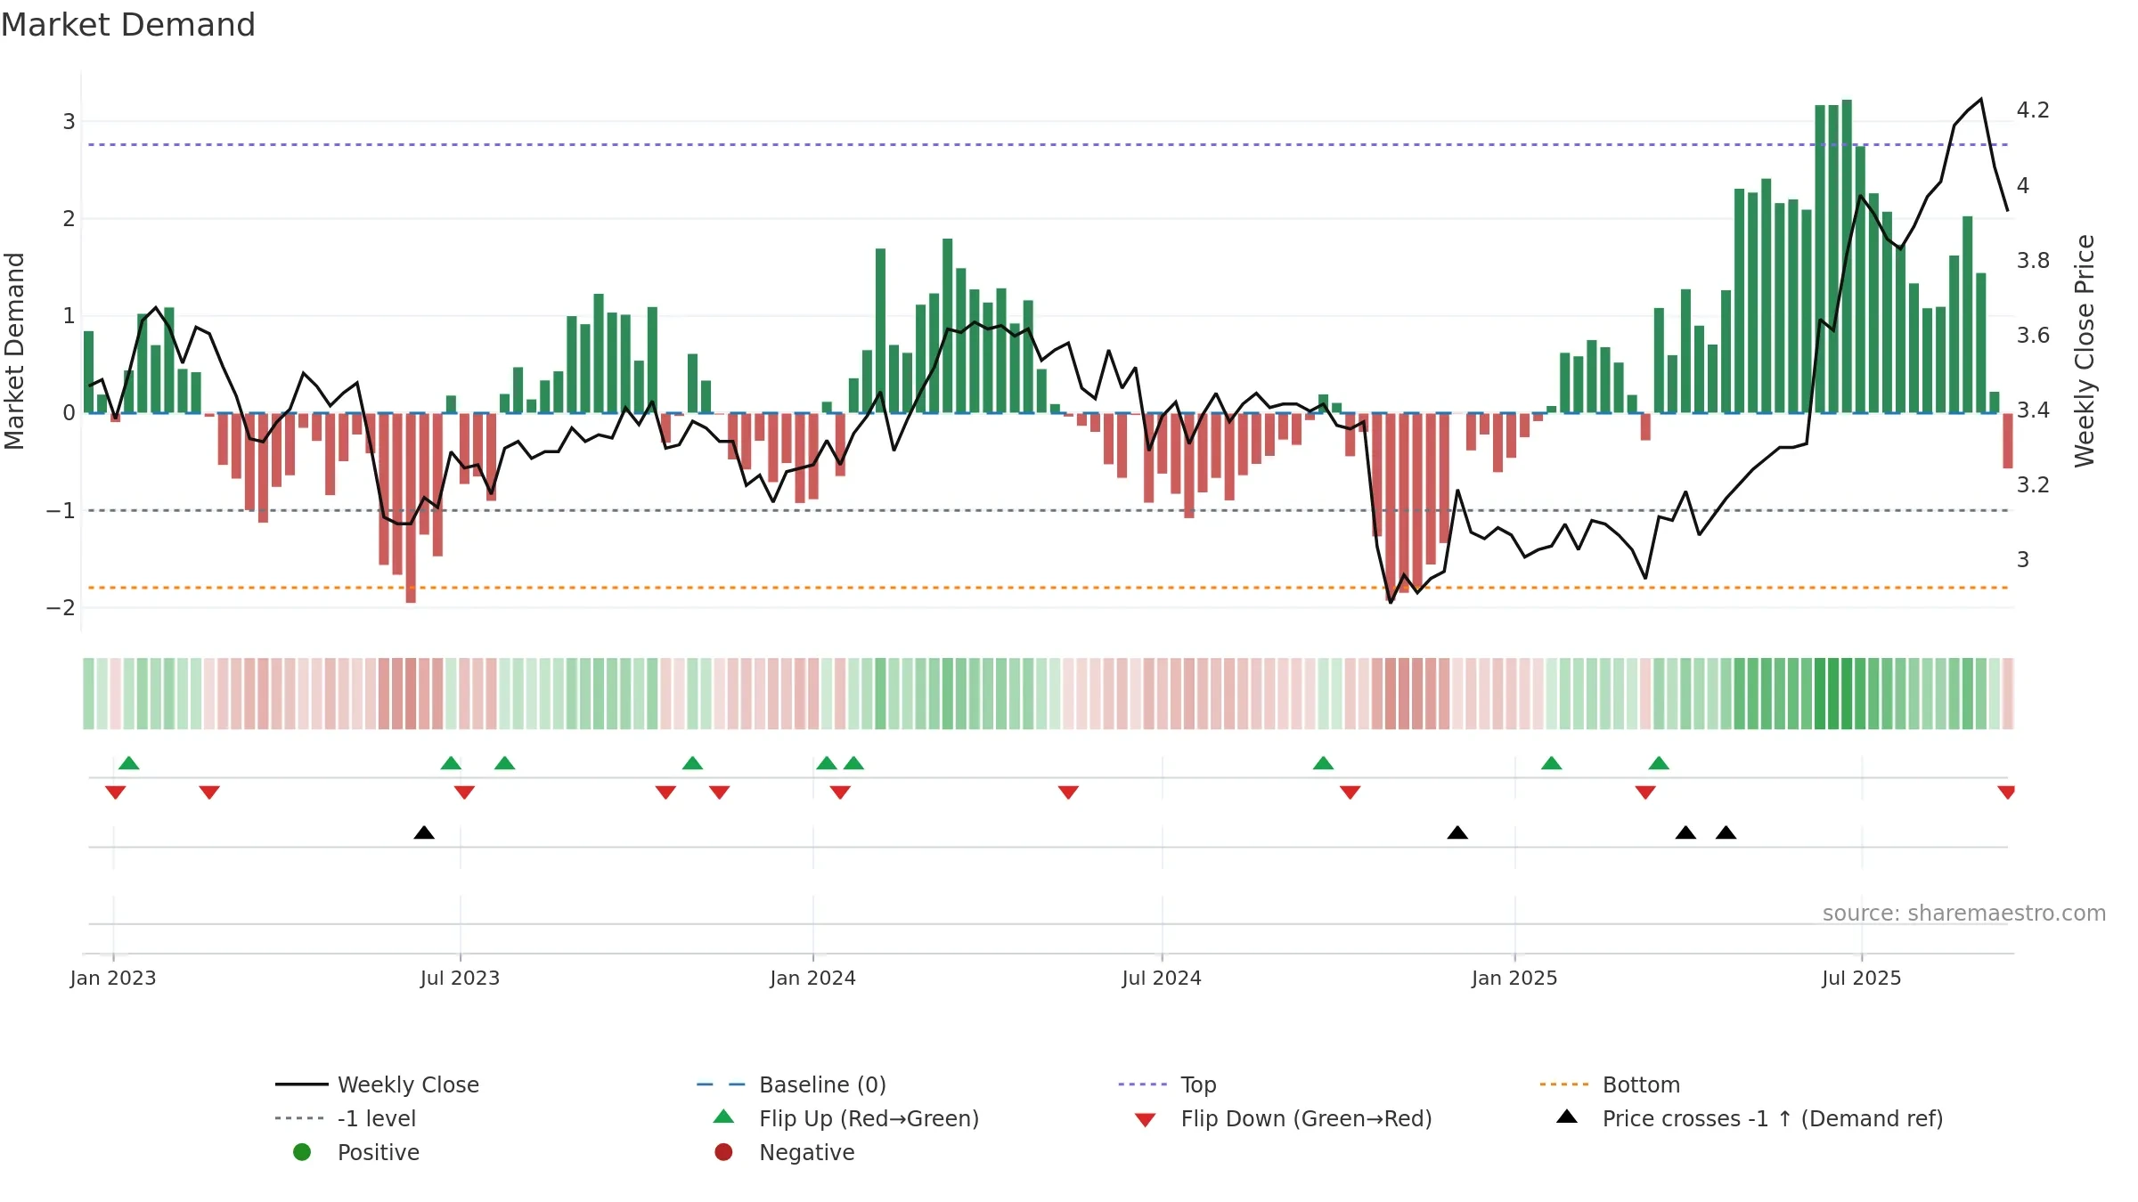Viewport: 2138px width, 1202px height.
Task: Click the Jan 2024 x-axis label
Action: point(812,978)
